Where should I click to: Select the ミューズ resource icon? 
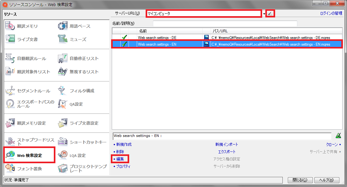(63, 39)
